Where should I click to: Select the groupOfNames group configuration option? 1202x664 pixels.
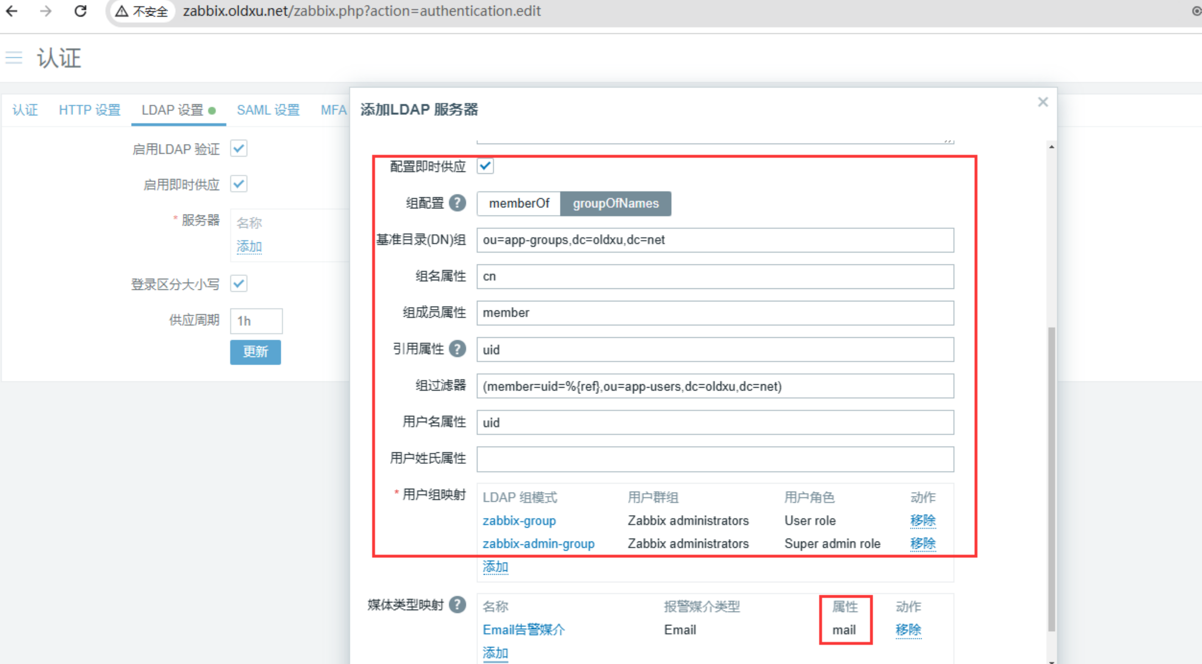pyautogui.click(x=616, y=203)
